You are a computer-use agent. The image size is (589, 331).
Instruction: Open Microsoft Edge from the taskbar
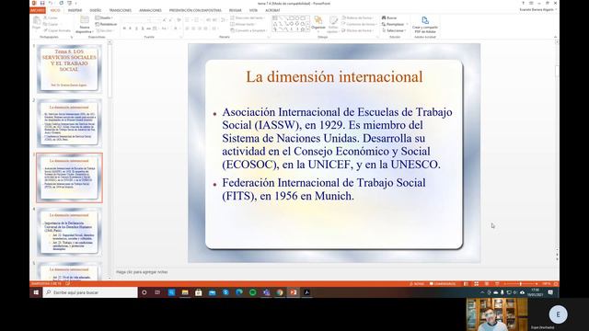[239, 292]
